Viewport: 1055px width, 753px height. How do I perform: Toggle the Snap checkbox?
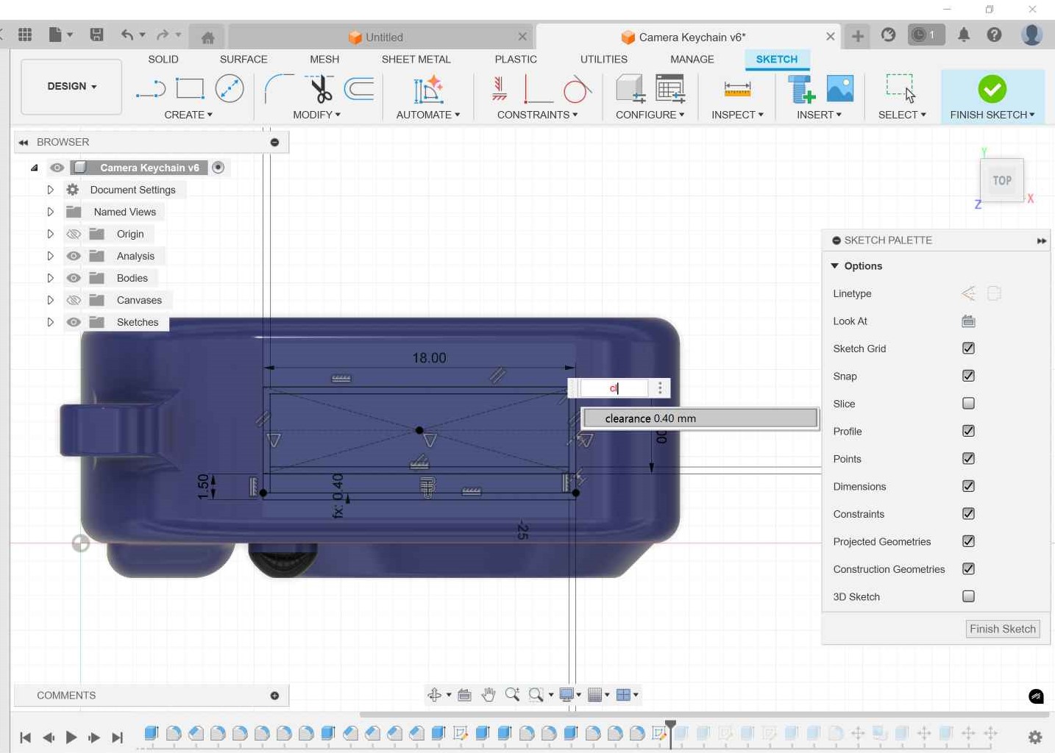click(x=968, y=376)
